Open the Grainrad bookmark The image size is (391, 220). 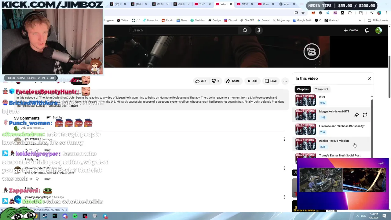click(x=331, y=20)
